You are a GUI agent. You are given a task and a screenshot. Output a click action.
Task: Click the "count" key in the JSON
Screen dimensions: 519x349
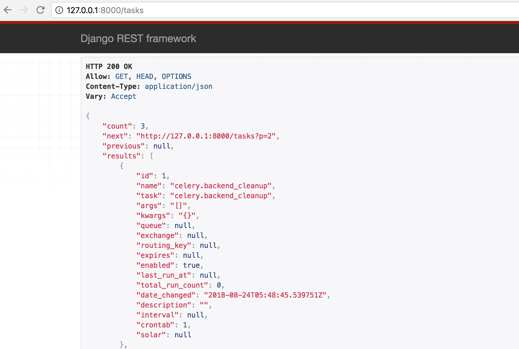point(117,126)
